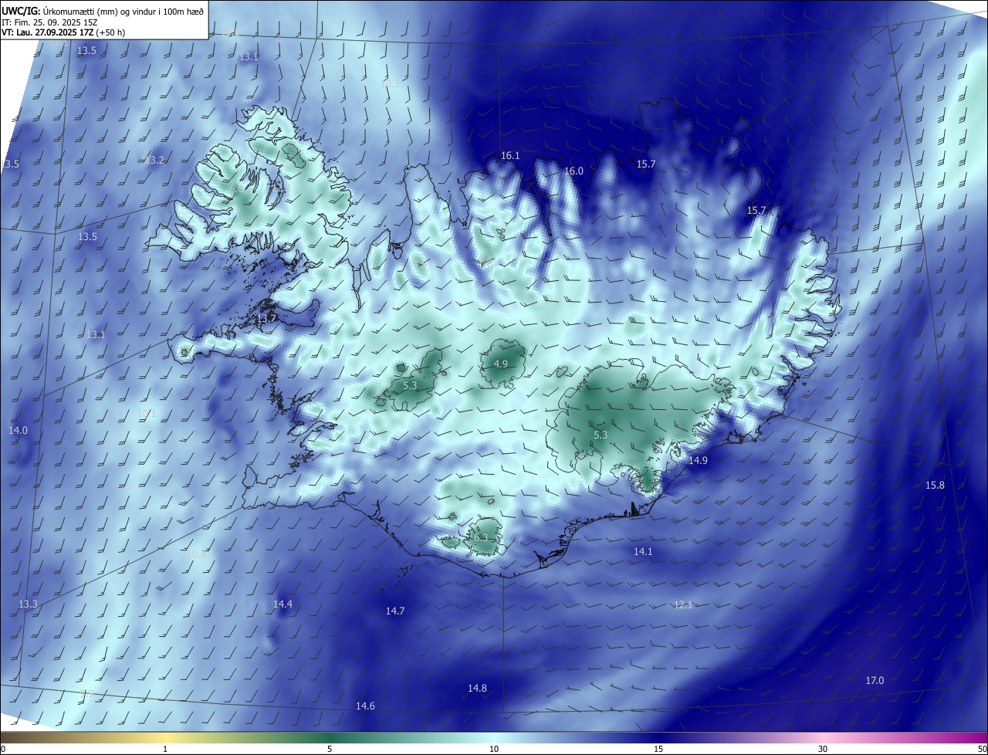Viewport: 988px width, 755px height.
Task: Click the 14.7 value label
Action: coord(394,611)
